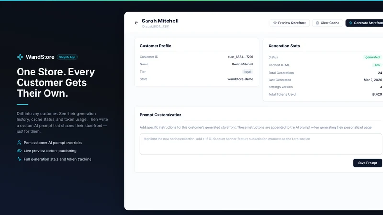Image resolution: width=383 pixels, height=215 pixels.
Task: Click the Save Prompt button
Action: [x=367, y=163]
